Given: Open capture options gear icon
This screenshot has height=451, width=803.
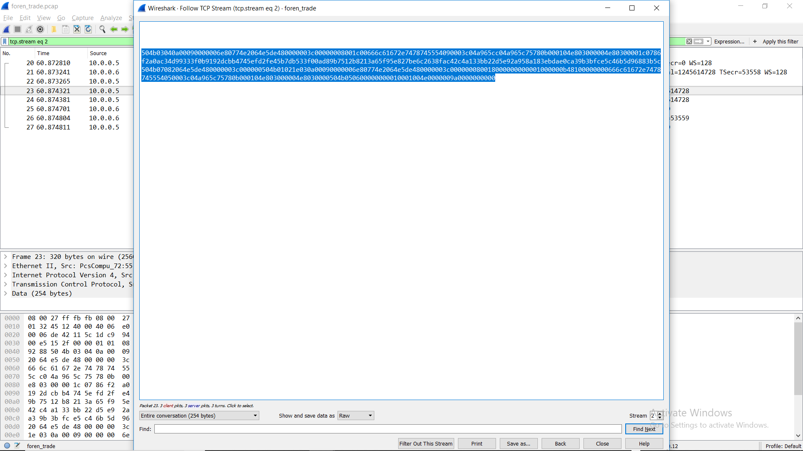Looking at the screenshot, I should [x=40, y=29].
